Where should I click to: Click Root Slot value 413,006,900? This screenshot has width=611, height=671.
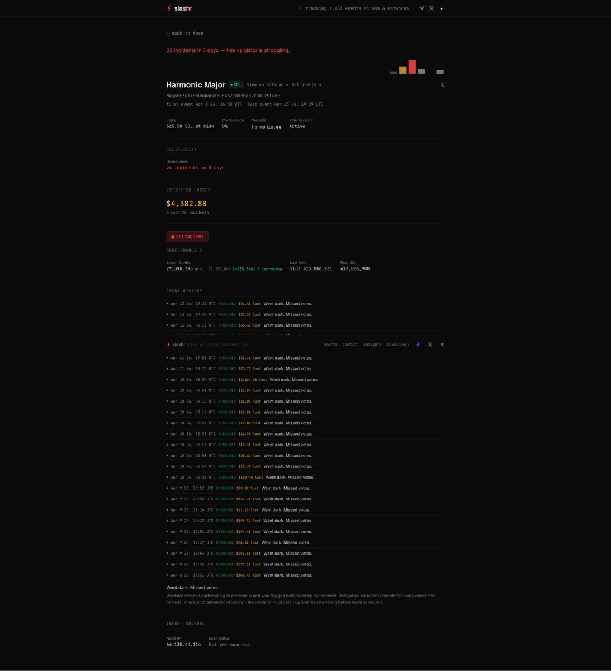click(x=355, y=269)
